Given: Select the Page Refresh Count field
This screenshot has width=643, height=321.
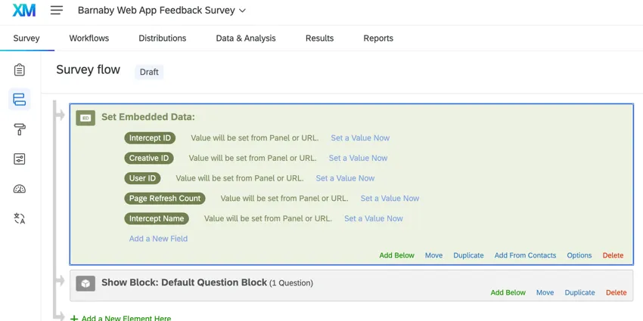Looking at the screenshot, I should [x=165, y=199].
